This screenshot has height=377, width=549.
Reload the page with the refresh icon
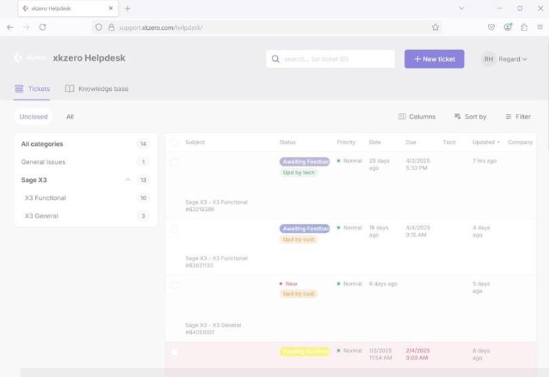tap(43, 27)
